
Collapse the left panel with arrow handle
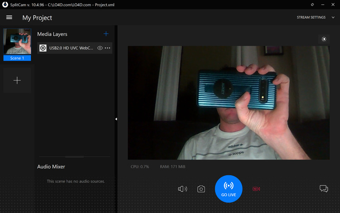pyautogui.click(x=116, y=119)
